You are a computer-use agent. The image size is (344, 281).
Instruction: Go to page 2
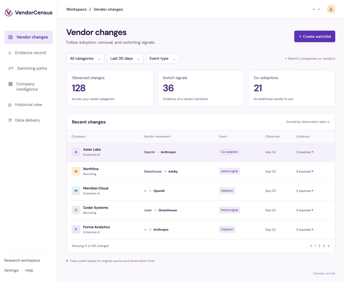[319, 246]
